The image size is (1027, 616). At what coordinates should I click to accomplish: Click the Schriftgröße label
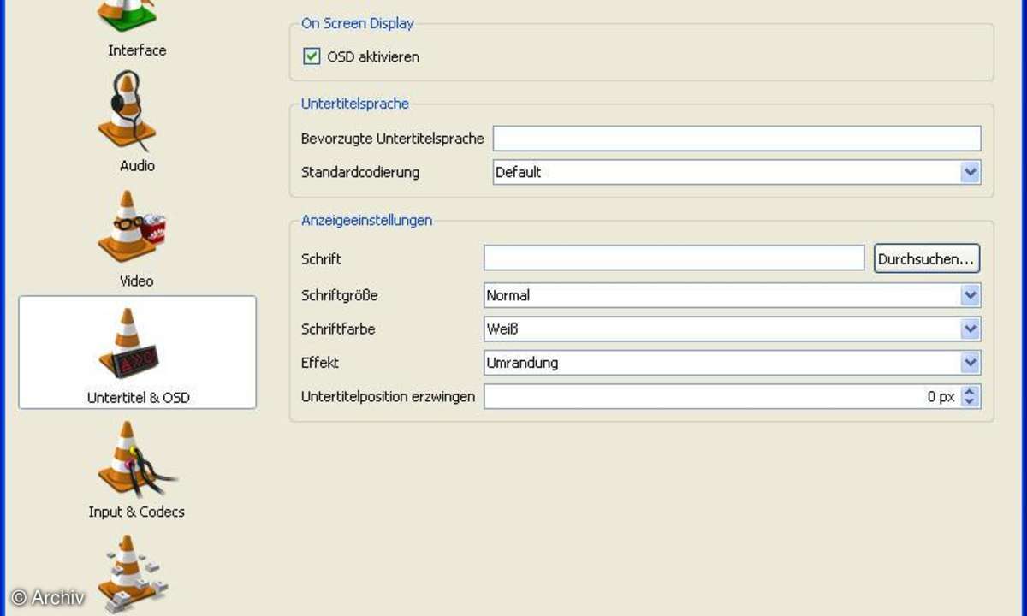click(x=340, y=295)
